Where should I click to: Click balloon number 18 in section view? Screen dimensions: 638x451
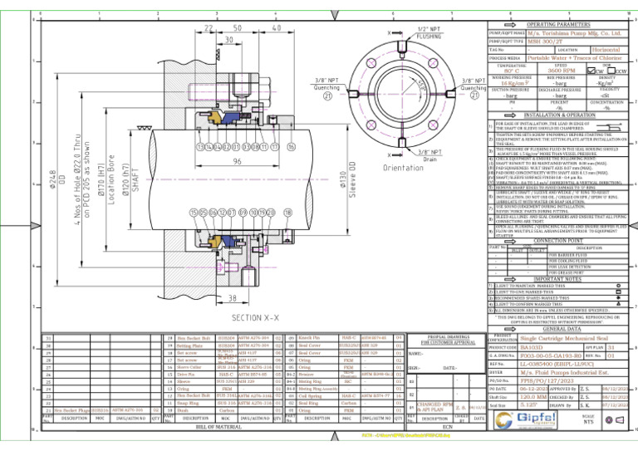pyautogui.click(x=287, y=213)
